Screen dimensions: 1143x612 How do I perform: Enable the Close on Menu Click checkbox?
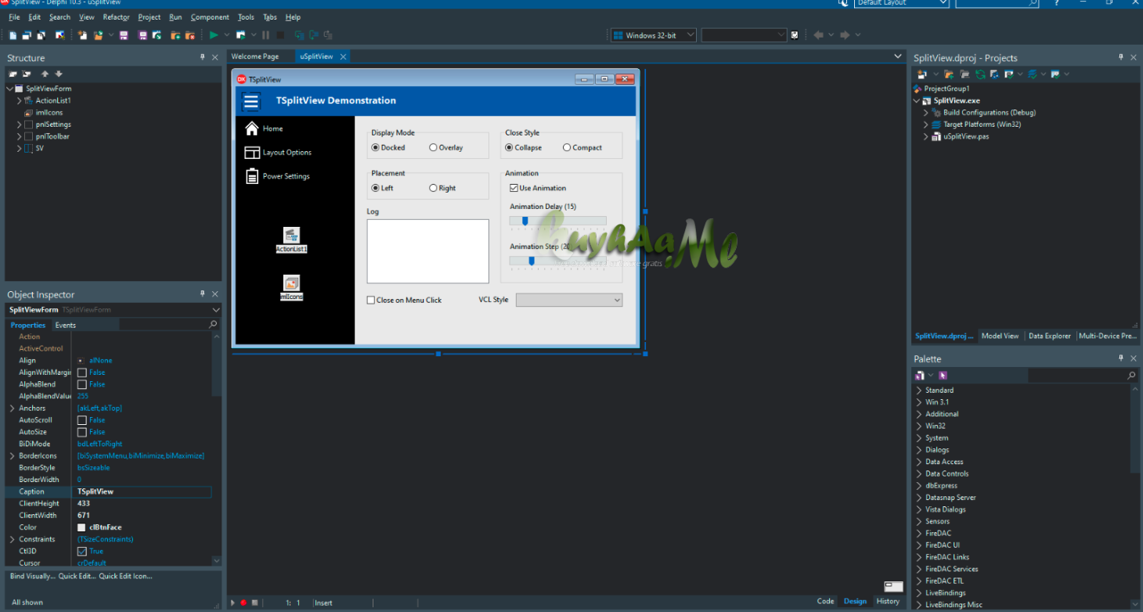pos(371,301)
